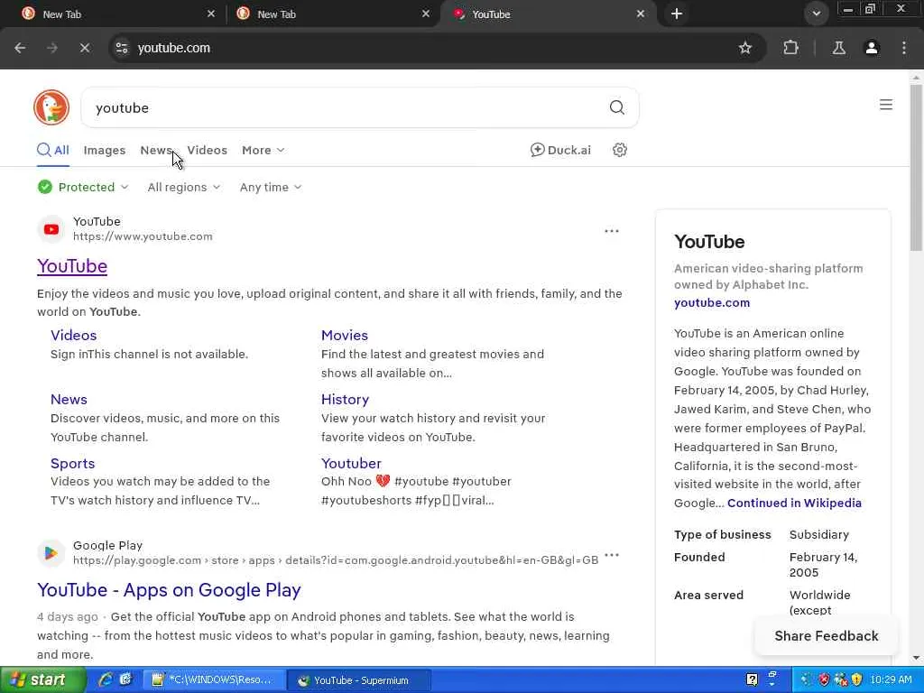Click the Share Feedback button
924x693 pixels.
827,636
